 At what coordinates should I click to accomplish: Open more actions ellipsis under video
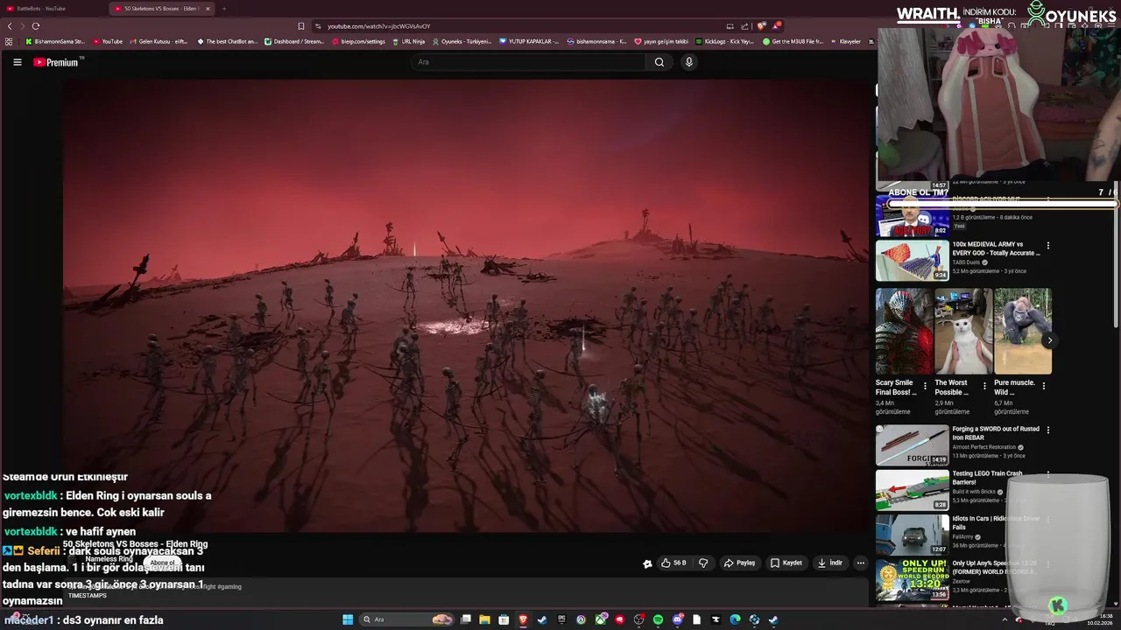(861, 563)
